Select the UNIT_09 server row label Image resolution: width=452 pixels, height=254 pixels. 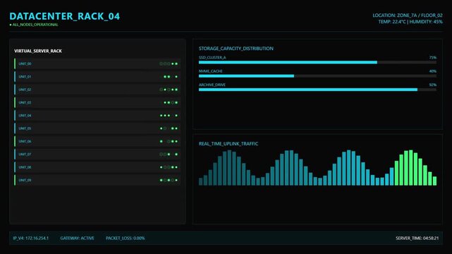click(x=25, y=180)
